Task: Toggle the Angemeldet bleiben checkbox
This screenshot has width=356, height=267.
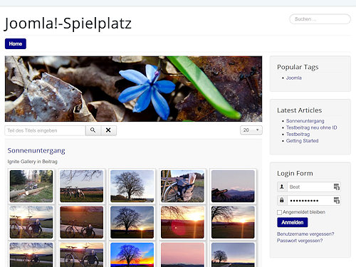Action: [x=279, y=212]
